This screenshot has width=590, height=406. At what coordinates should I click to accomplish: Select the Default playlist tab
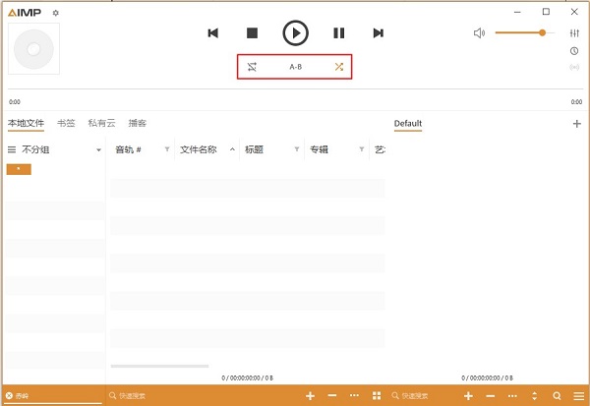coord(408,124)
